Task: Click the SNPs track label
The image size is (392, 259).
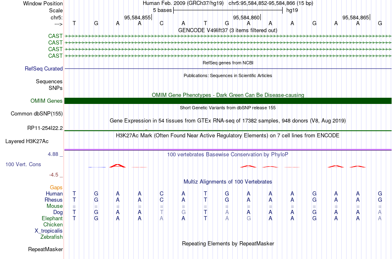Action: click(56, 88)
